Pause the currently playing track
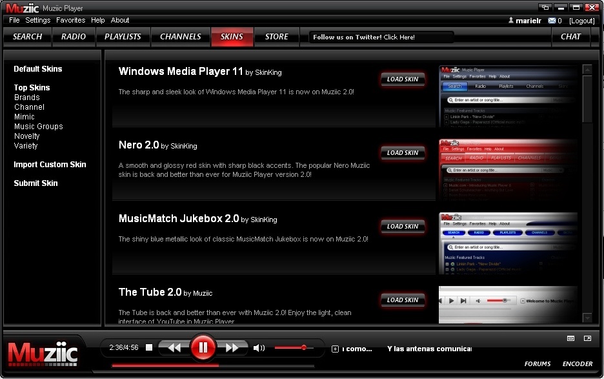Screen dimensions: 604x379 [203, 347]
